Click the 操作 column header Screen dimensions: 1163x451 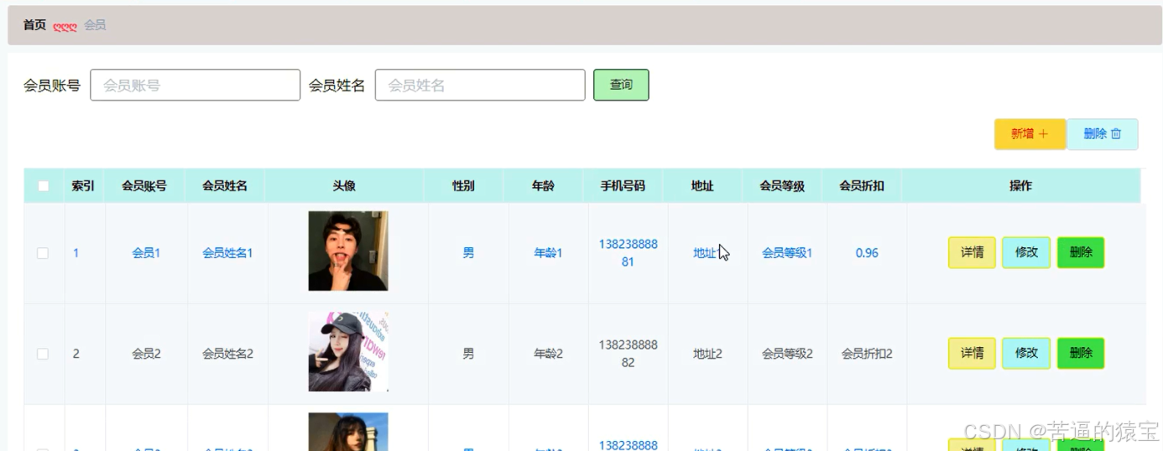(x=1020, y=186)
